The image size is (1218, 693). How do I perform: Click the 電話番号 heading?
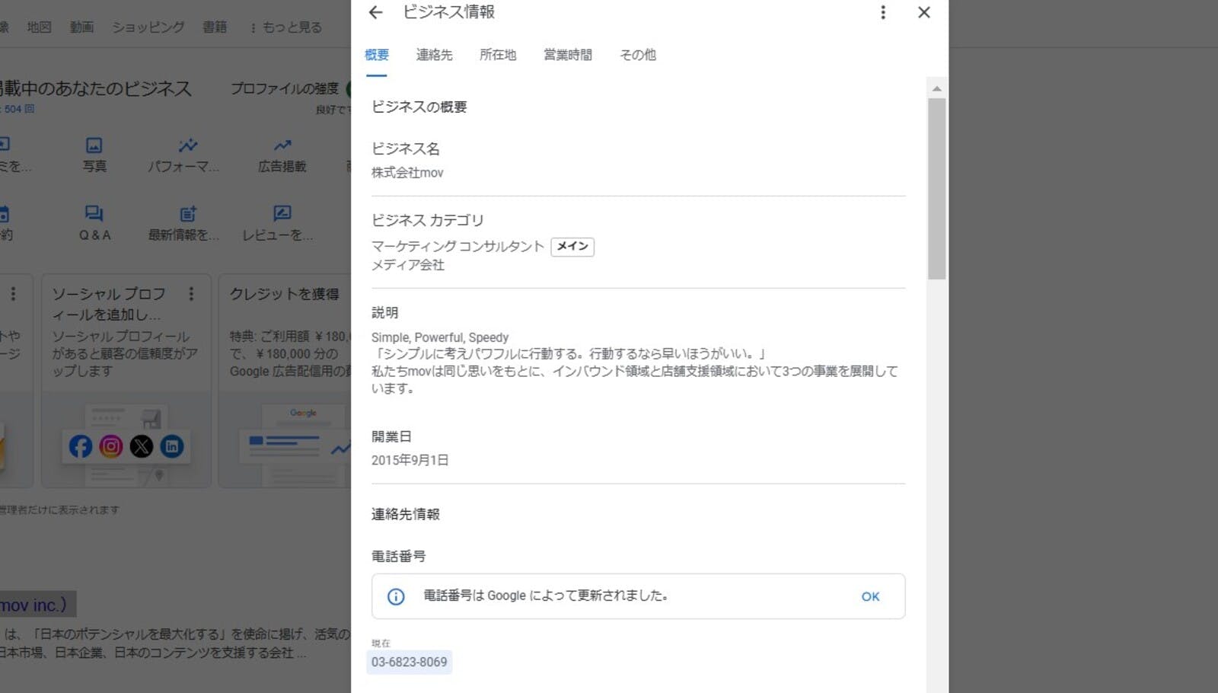(x=399, y=557)
